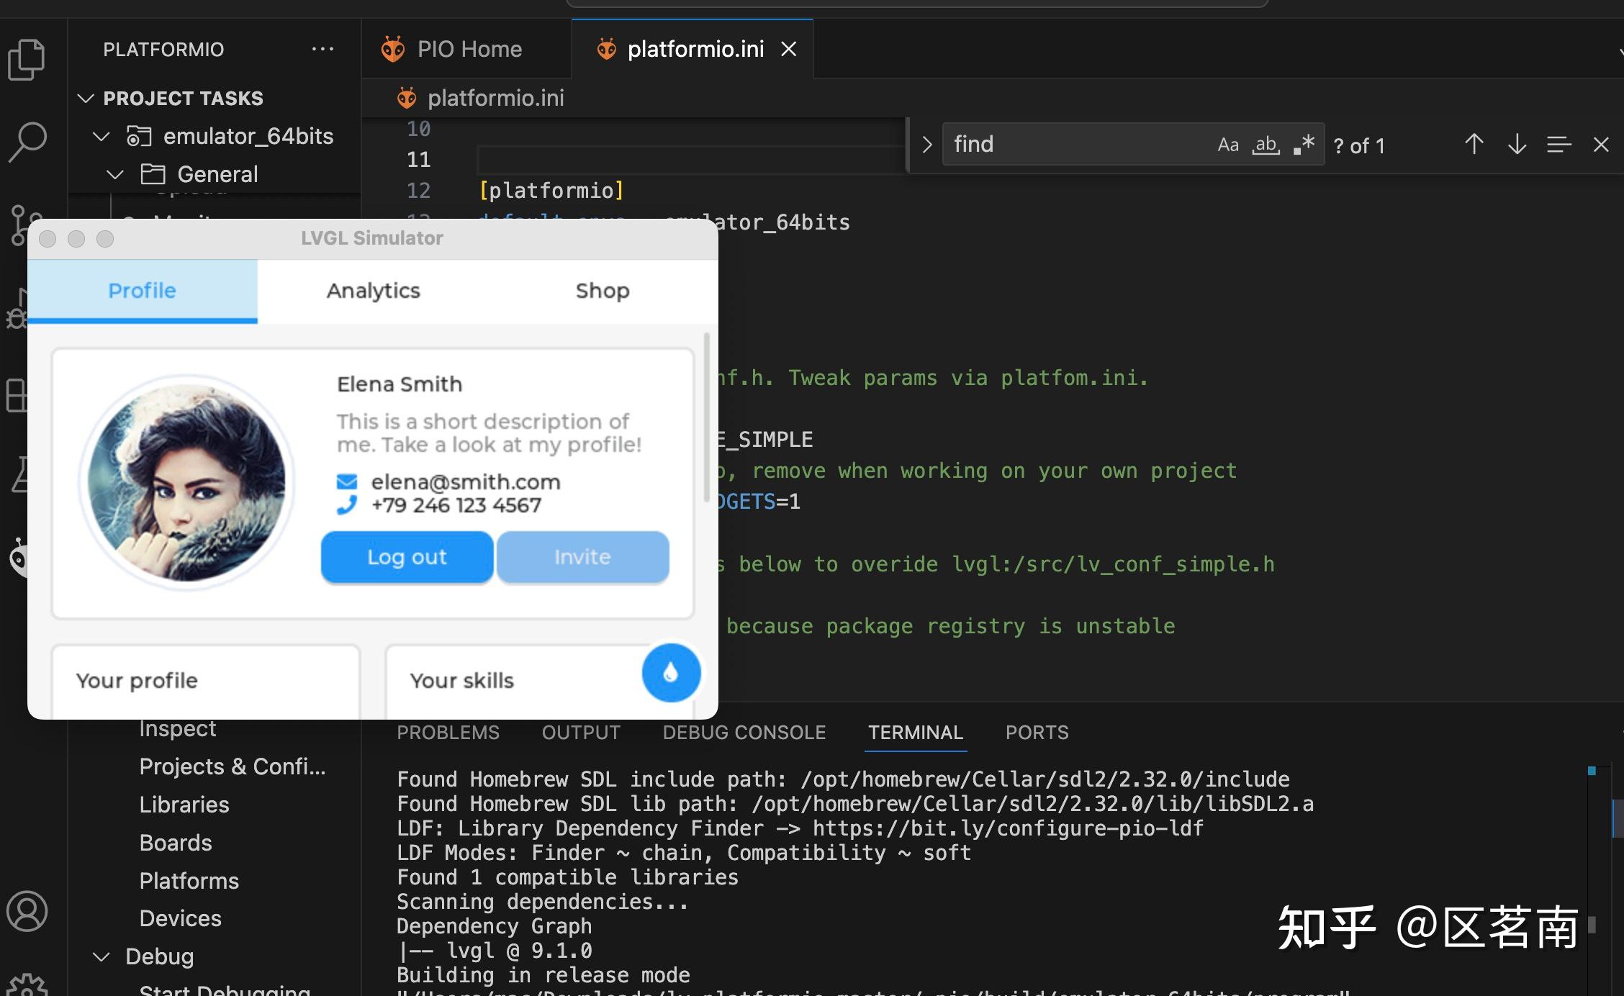Toggle Use Regular Expression in find widget
This screenshot has width=1624, height=996.
tap(1304, 145)
